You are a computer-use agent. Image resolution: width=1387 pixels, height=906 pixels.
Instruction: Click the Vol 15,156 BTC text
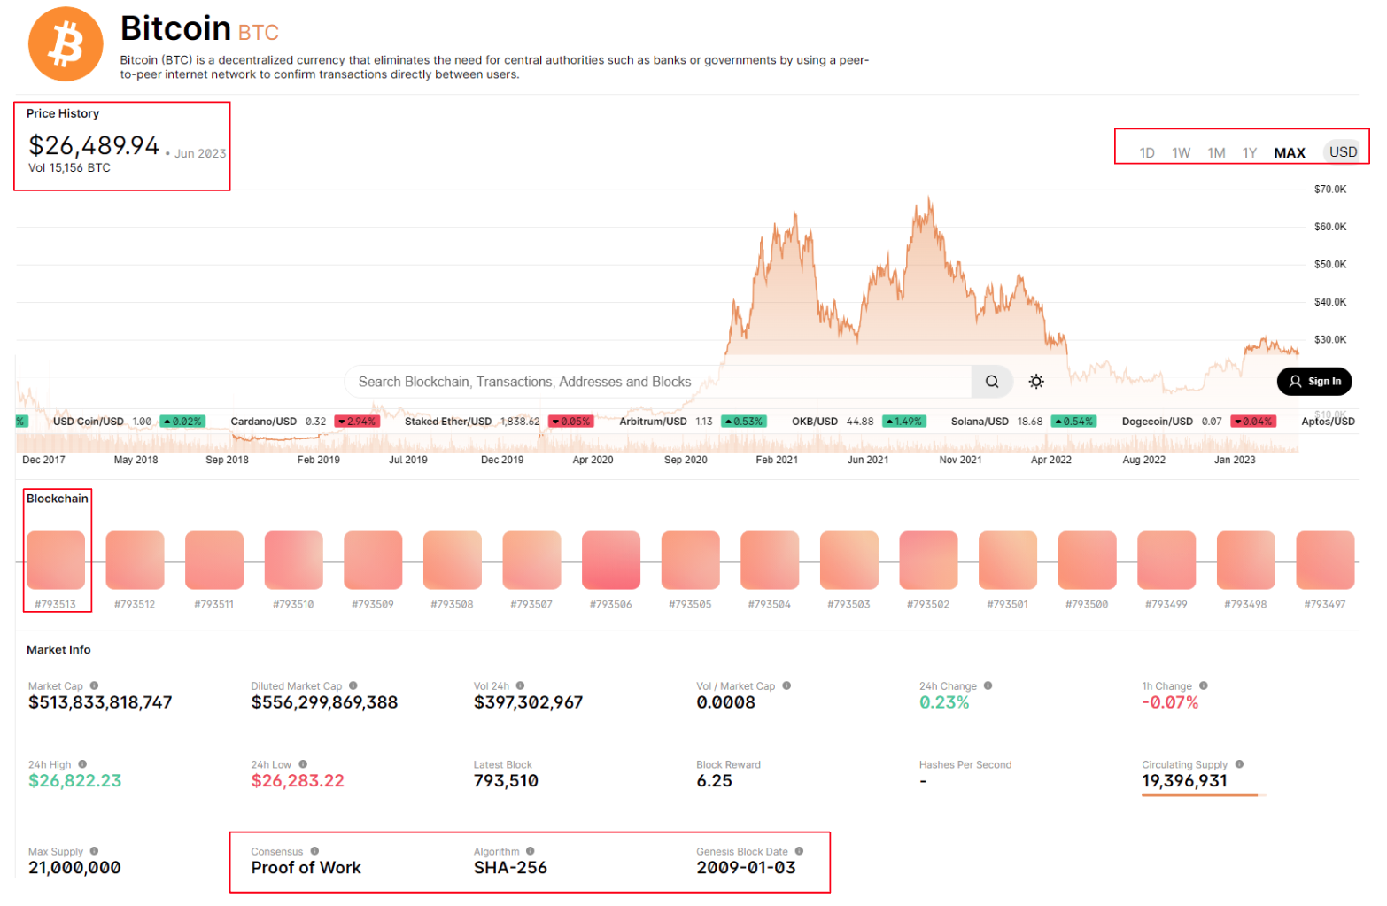point(69,168)
